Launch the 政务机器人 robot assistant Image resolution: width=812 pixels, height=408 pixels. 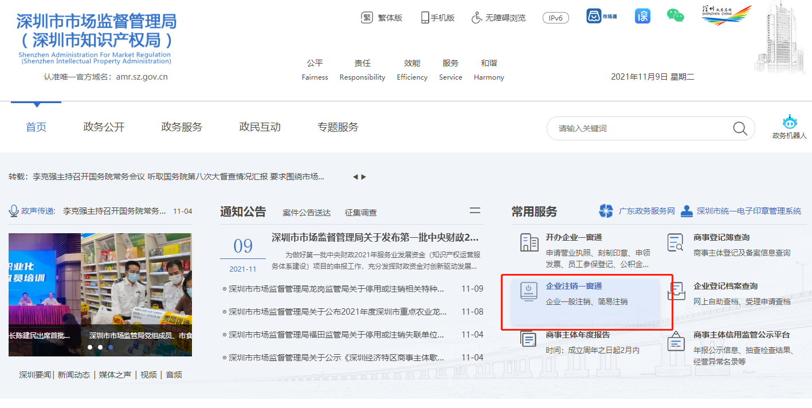tap(789, 121)
